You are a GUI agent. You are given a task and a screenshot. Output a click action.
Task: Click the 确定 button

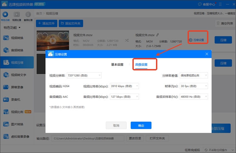click(141, 126)
